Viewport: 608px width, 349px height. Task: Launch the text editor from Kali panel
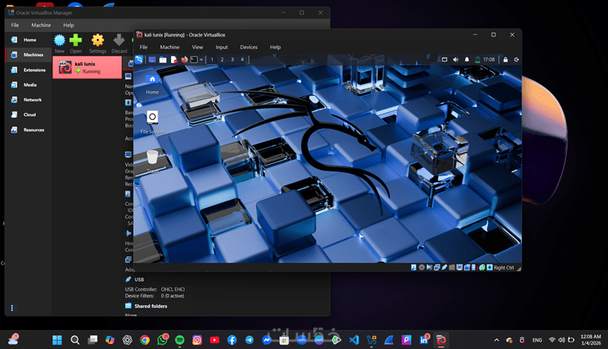tap(174, 60)
